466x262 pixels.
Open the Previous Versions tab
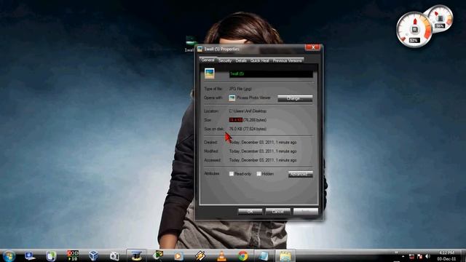click(x=287, y=60)
